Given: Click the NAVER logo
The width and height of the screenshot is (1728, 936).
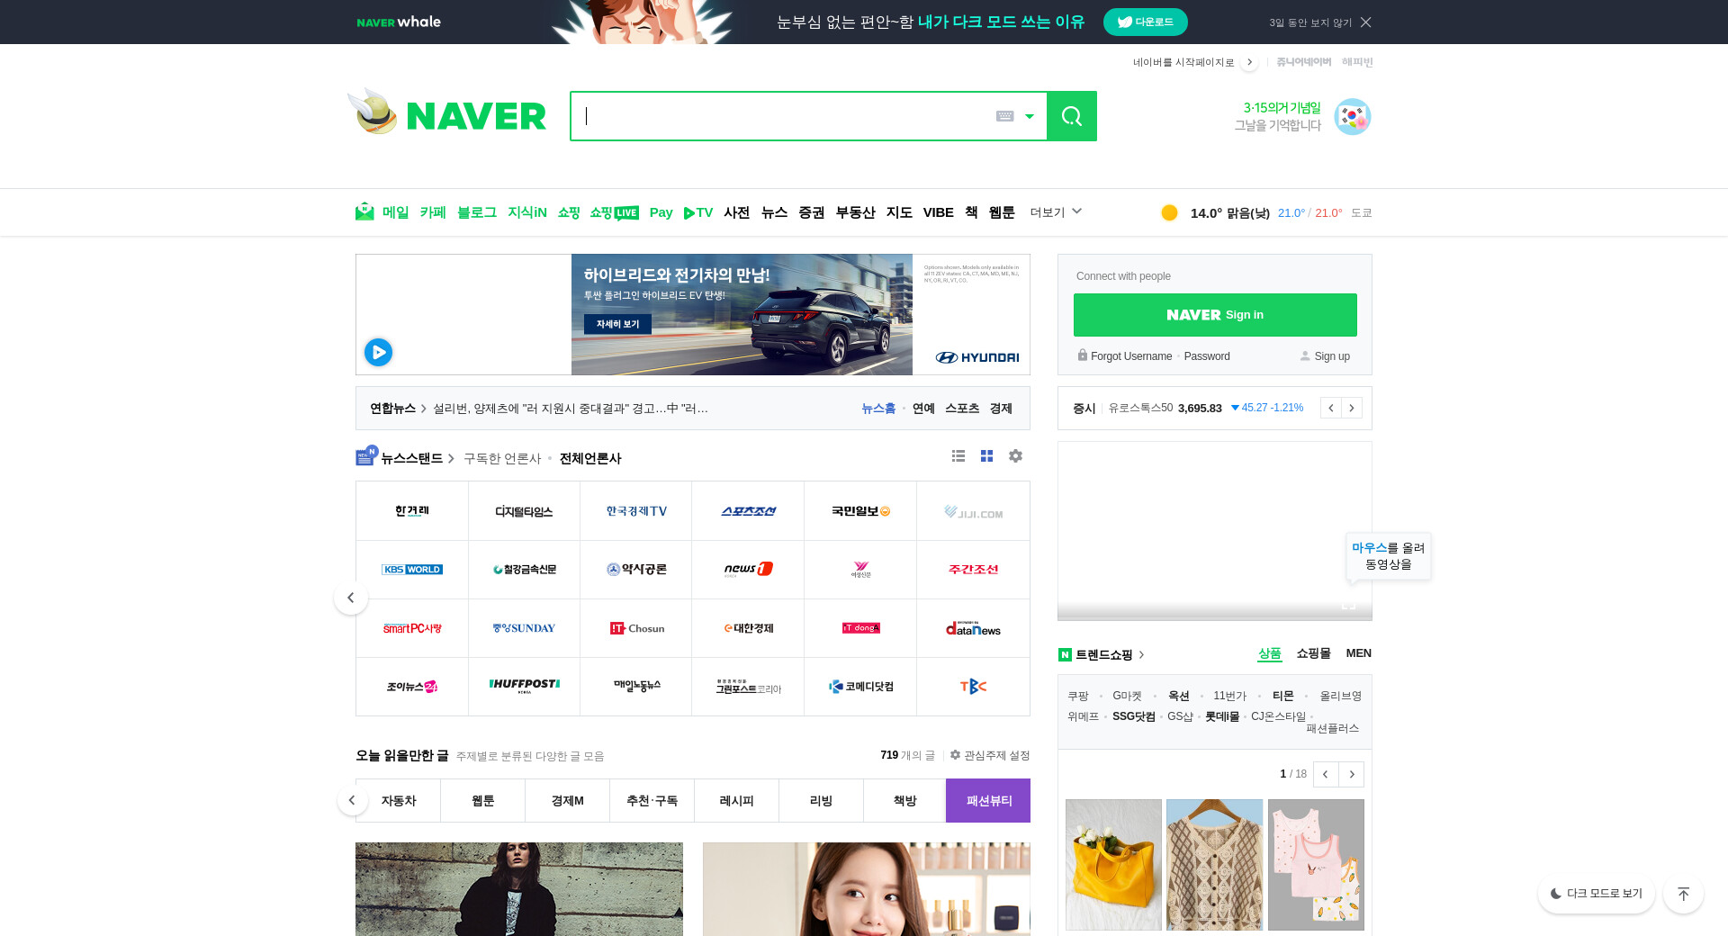Looking at the screenshot, I should (476, 116).
